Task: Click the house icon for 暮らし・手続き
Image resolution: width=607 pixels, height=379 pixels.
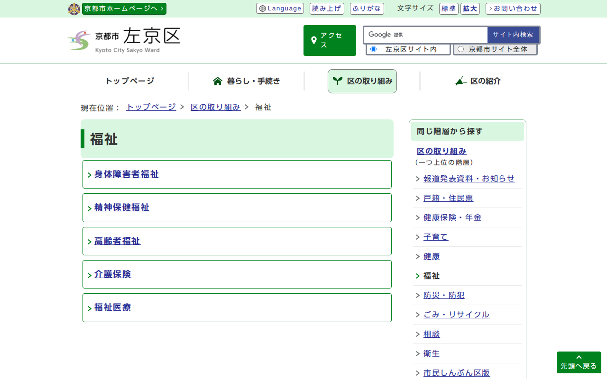Action: [x=218, y=81]
